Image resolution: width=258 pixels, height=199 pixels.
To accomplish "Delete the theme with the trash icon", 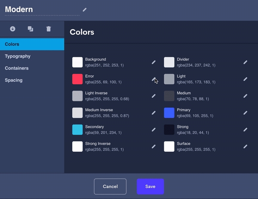I will tap(49, 29).
